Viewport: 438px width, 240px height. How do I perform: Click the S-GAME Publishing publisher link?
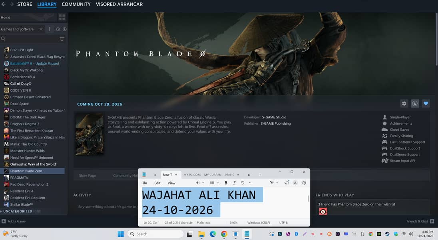275,123
